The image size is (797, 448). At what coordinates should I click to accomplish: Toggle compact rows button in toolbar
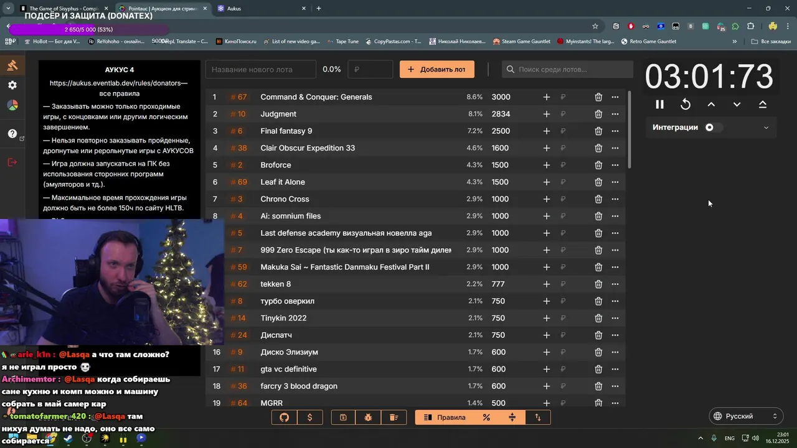coord(512,418)
